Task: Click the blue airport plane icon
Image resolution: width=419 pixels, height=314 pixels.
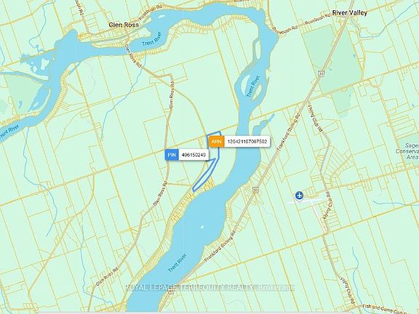Action: (x=300, y=196)
